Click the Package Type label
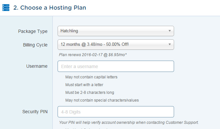This screenshot has height=129, width=220. [33, 31]
